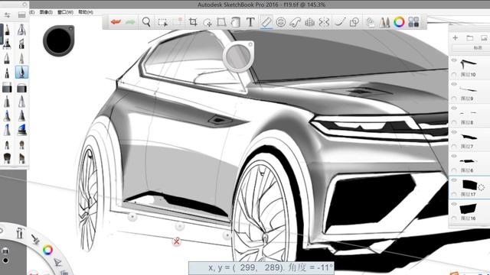The height and width of the screenshot is (275, 490).
Task: Open marking menu circle on 图层17
Action: (x=482, y=187)
